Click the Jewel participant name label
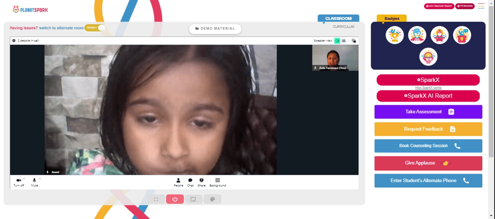Screen dimensions: 495x219 tap(55, 172)
